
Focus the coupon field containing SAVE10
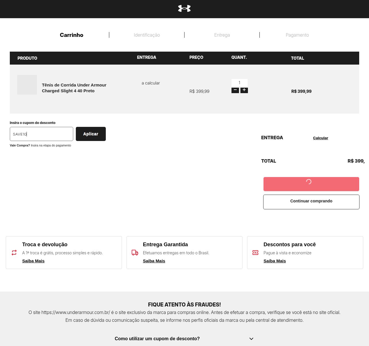(x=42, y=134)
